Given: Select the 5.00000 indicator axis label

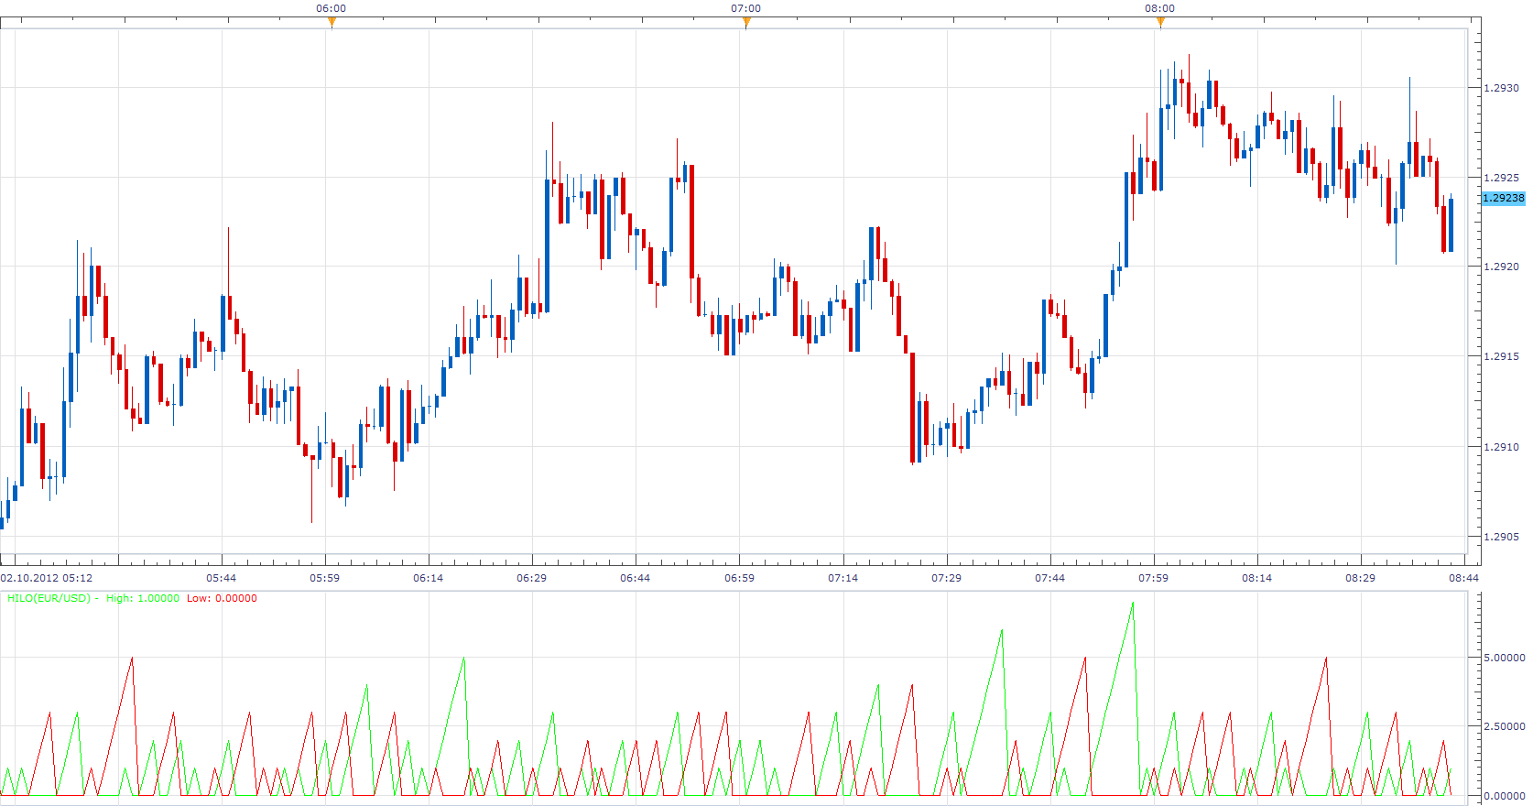Looking at the screenshot, I should (1504, 658).
